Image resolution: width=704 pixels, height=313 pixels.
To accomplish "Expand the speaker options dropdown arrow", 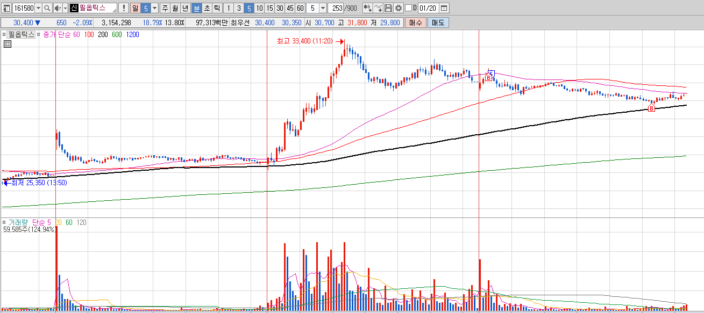I will pyautogui.click(x=65, y=8).
